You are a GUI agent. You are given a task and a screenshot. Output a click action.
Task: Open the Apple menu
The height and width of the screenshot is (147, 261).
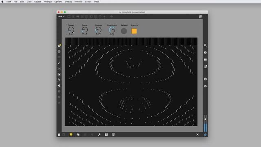click(2, 2)
